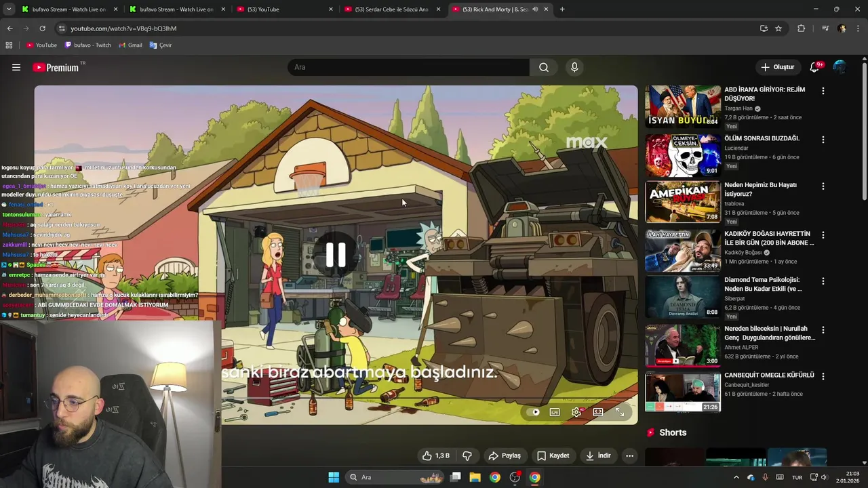
Task: Show hidden system tray icons
Action: pyautogui.click(x=736, y=477)
